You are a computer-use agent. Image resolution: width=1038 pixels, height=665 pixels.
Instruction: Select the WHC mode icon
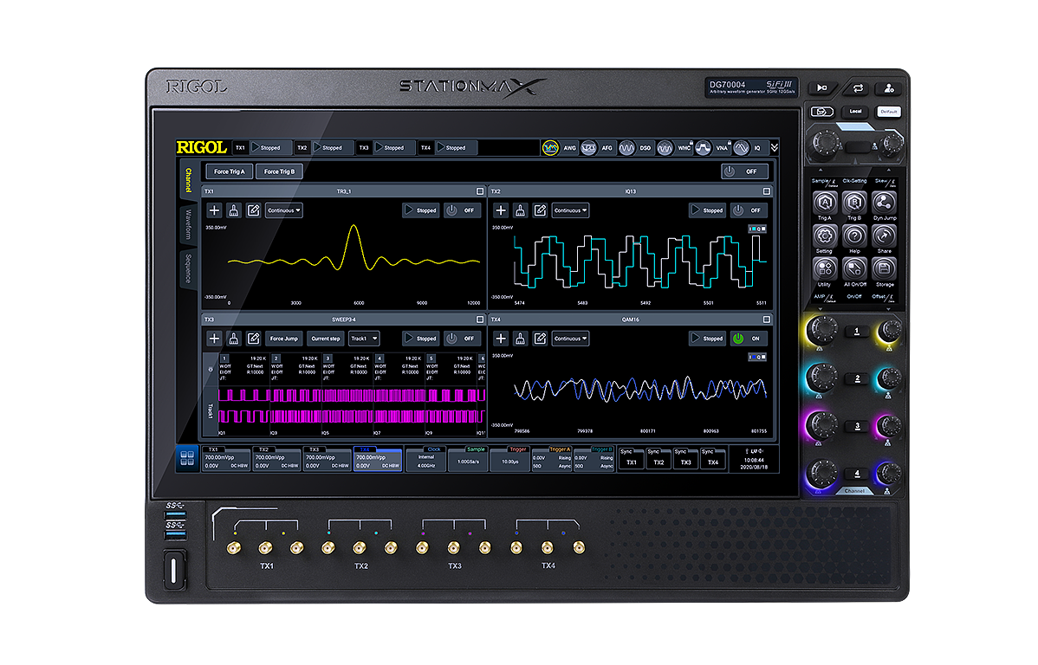coord(665,147)
